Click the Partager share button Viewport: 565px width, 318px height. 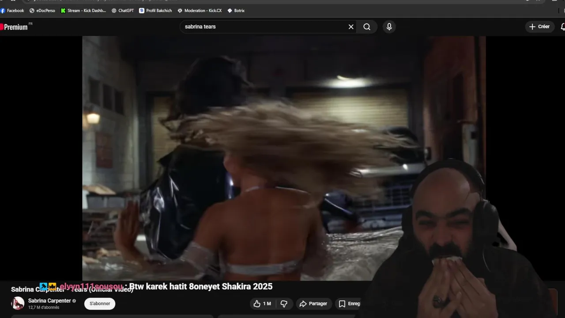tap(313, 303)
